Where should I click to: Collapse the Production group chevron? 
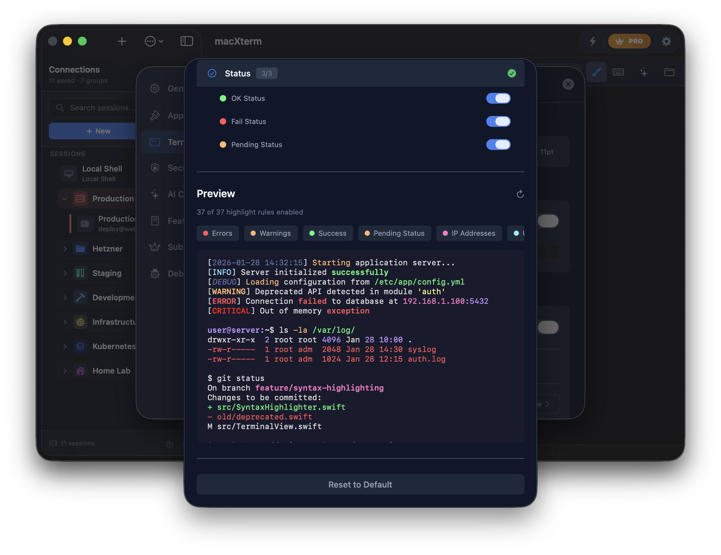(x=65, y=198)
